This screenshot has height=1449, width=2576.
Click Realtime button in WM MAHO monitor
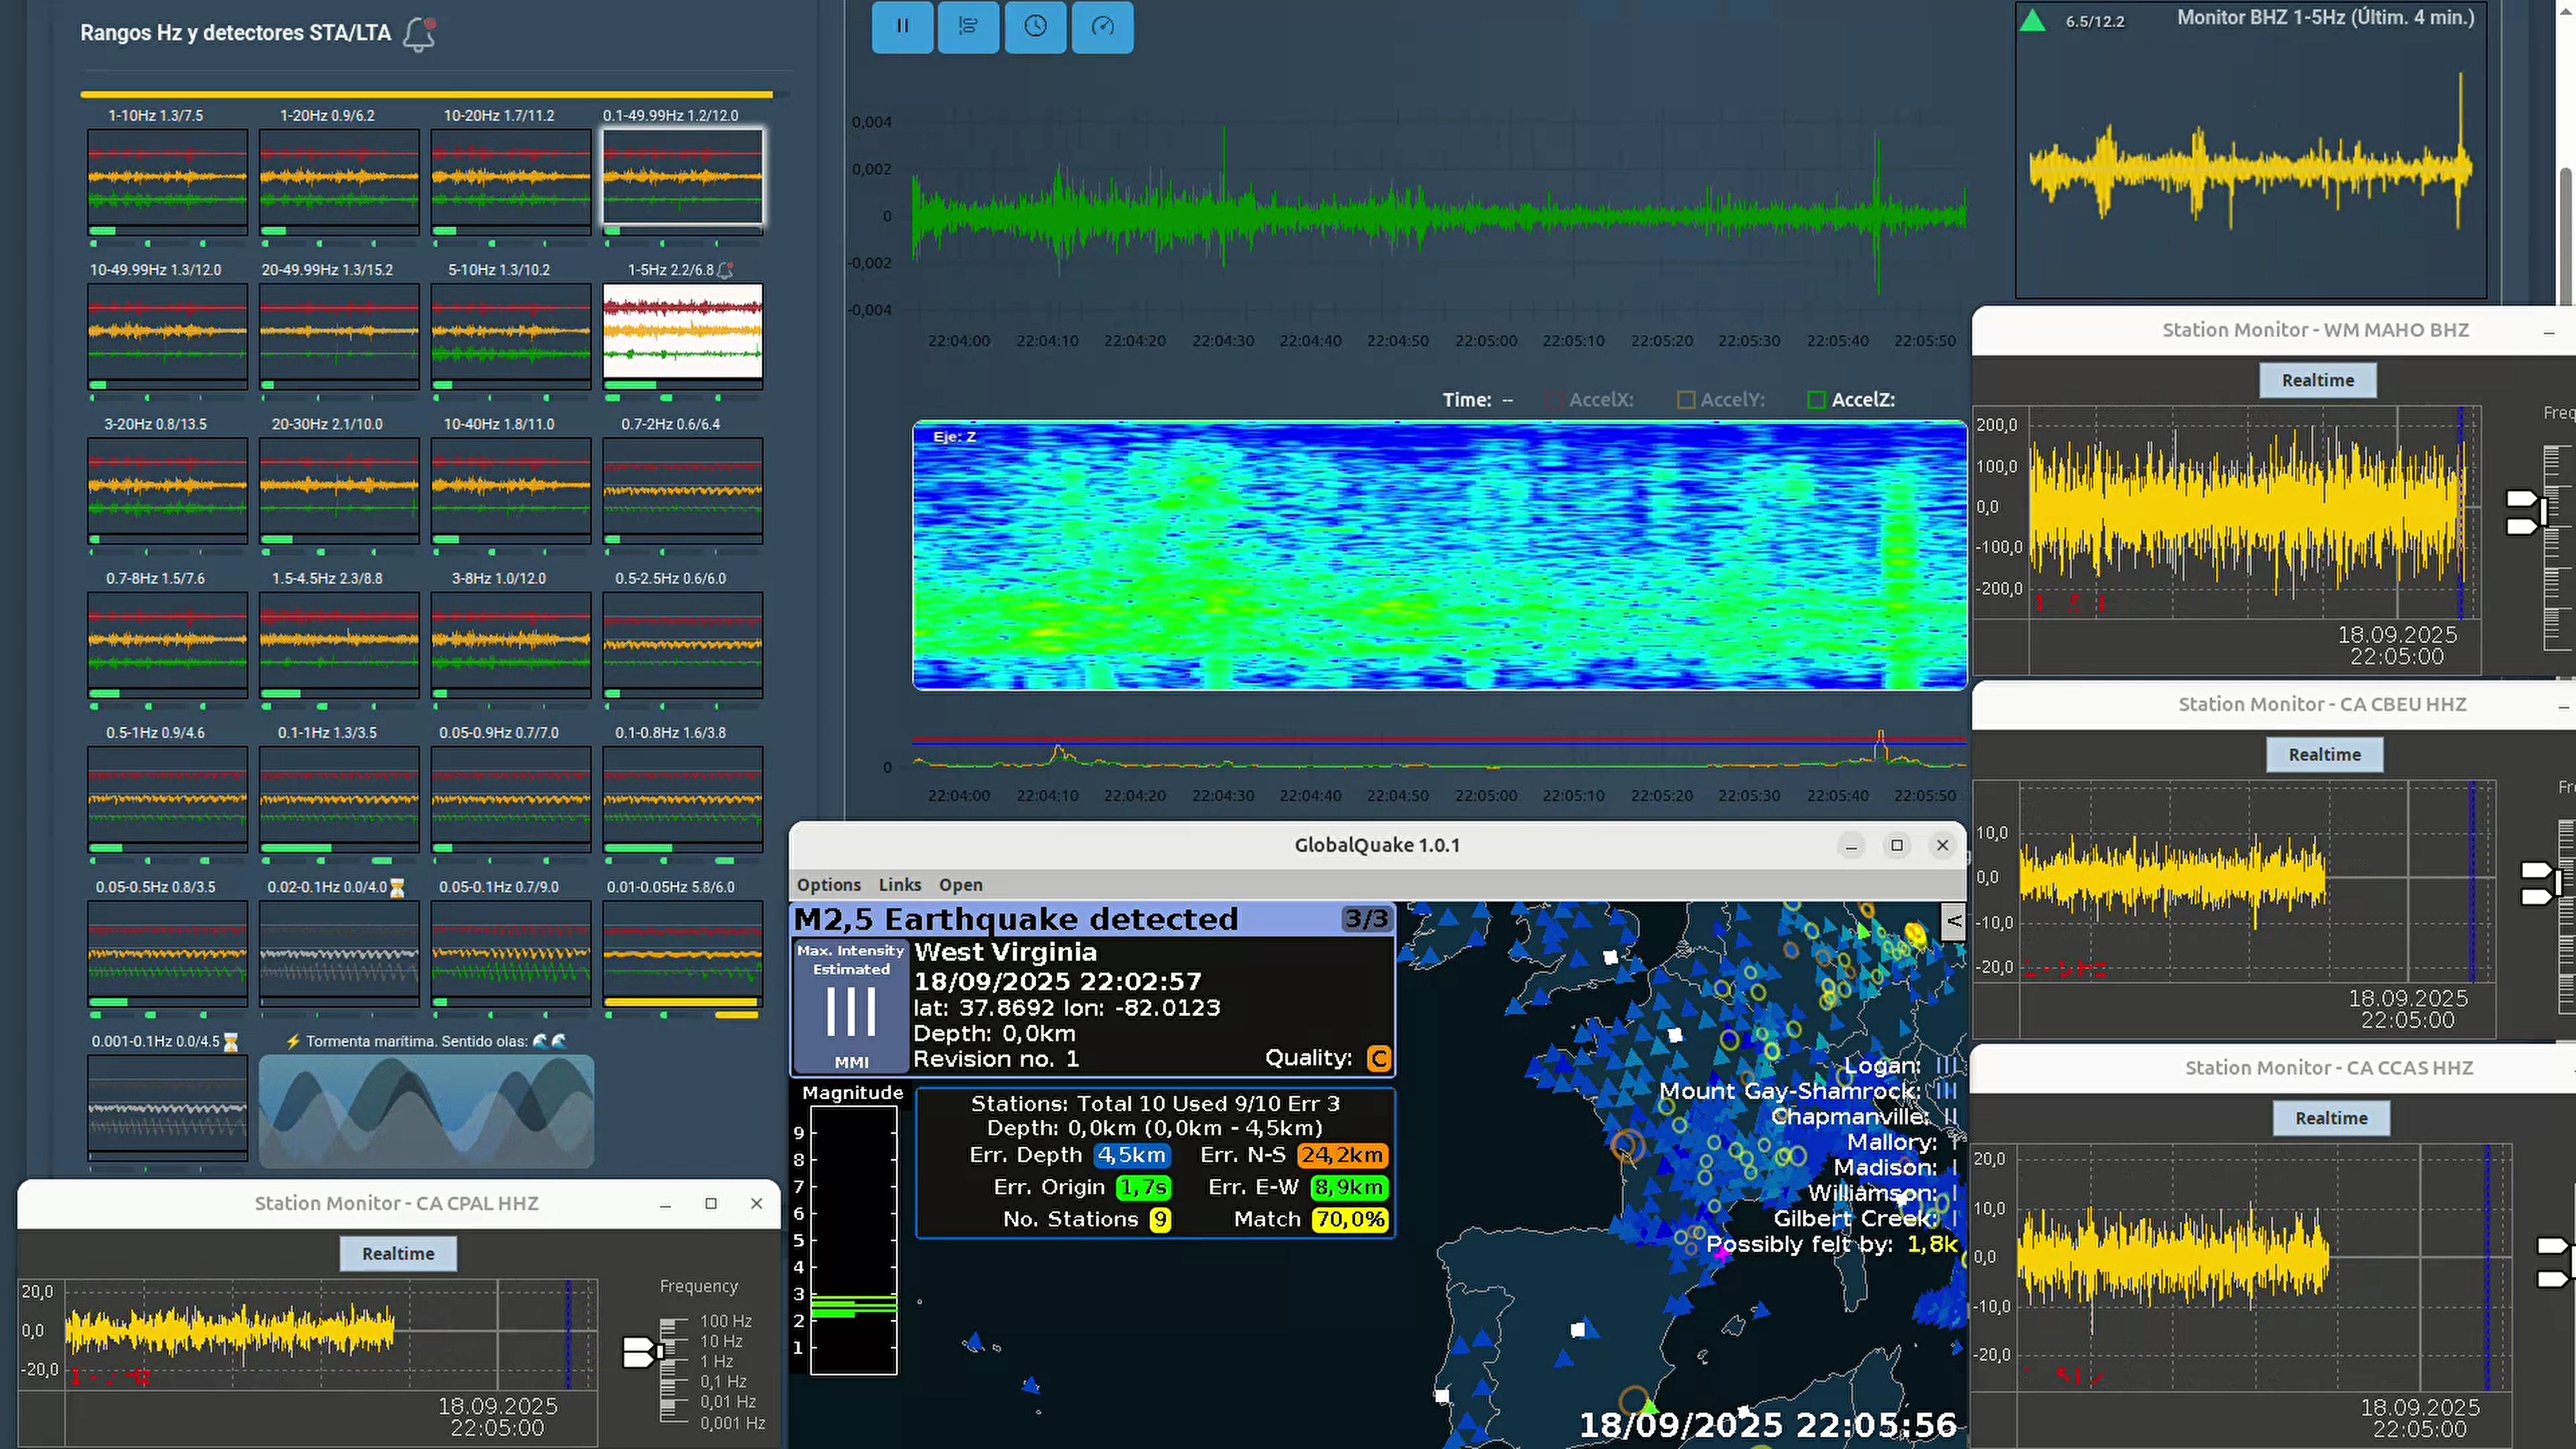tap(2317, 380)
